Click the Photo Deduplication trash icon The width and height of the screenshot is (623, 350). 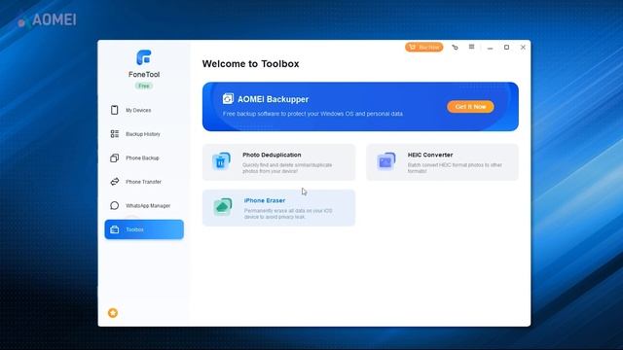click(221, 161)
